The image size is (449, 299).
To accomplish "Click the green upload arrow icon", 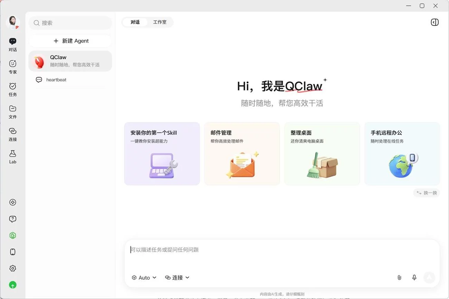I will pos(13,285).
